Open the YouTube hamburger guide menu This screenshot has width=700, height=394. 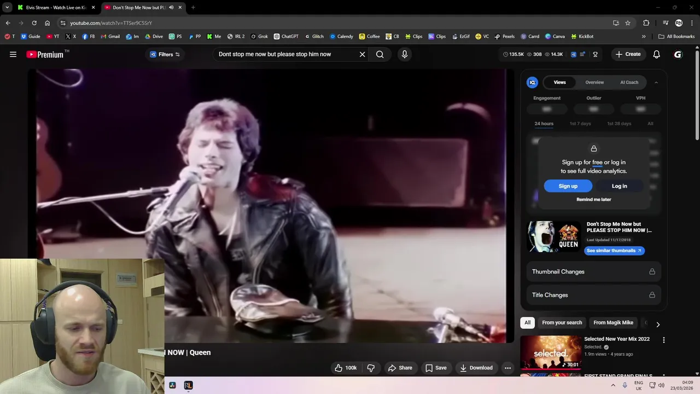[x=13, y=54]
